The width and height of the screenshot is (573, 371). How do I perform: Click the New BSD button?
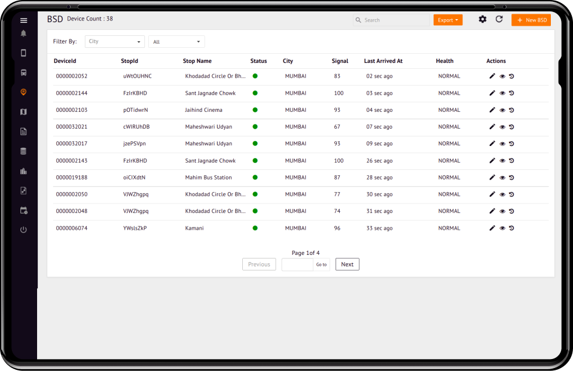coord(531,20)
